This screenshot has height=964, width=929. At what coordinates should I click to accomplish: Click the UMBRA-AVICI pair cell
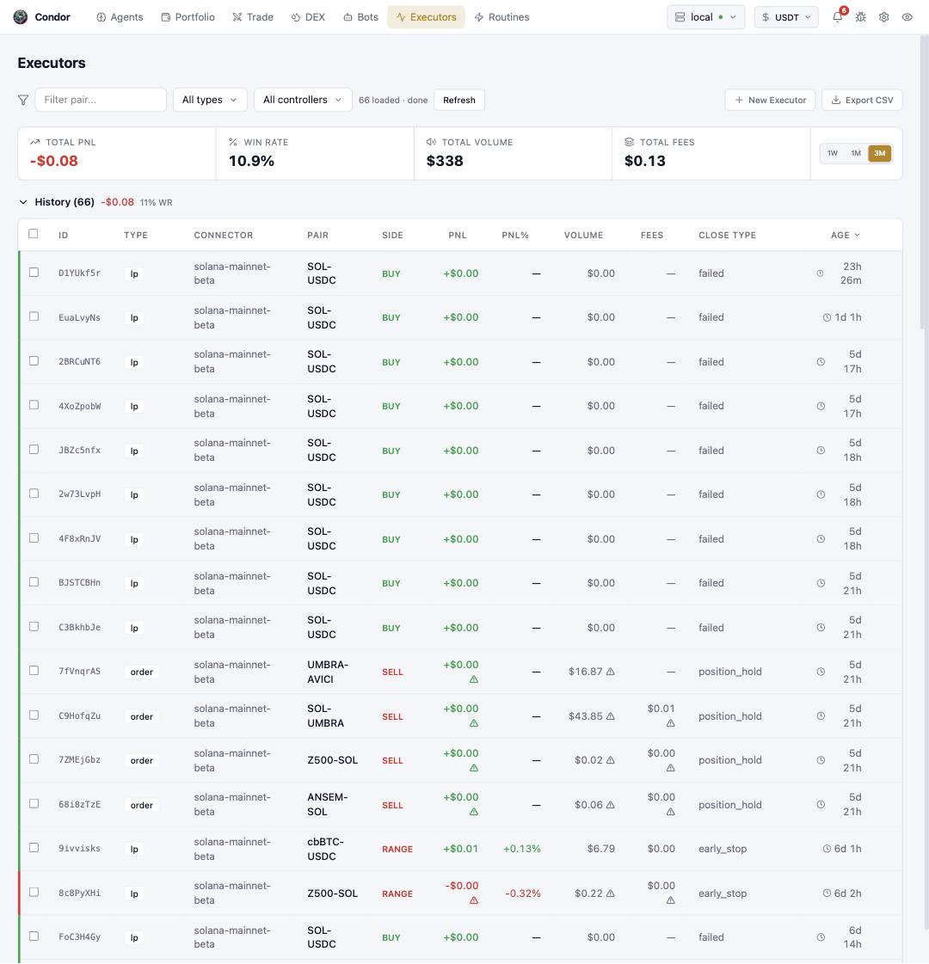point(328,672)
